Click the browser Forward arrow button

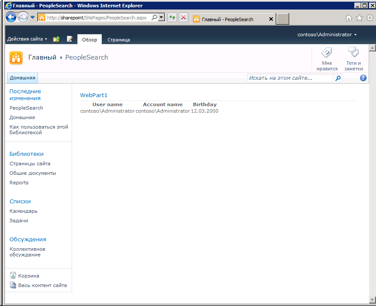click(x=23, y=17)
